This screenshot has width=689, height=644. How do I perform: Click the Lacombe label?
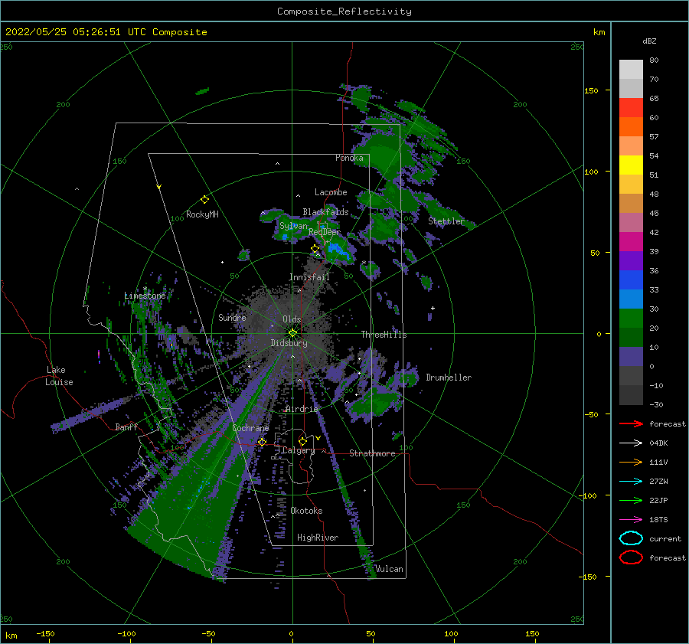pos(331,192)
